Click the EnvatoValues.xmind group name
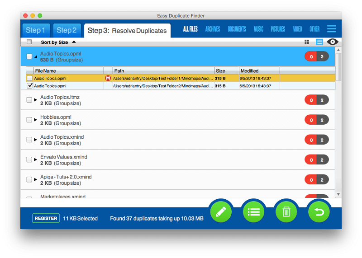This screenshot has height=258, width=362. [64, 157]
